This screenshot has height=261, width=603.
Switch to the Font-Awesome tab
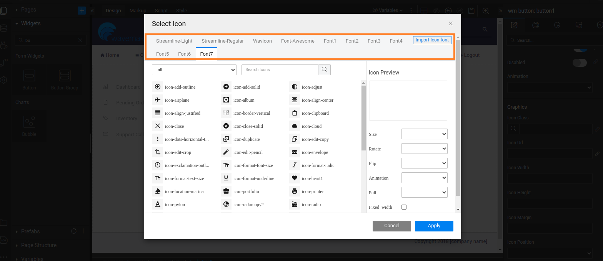(x=298, y=41)
